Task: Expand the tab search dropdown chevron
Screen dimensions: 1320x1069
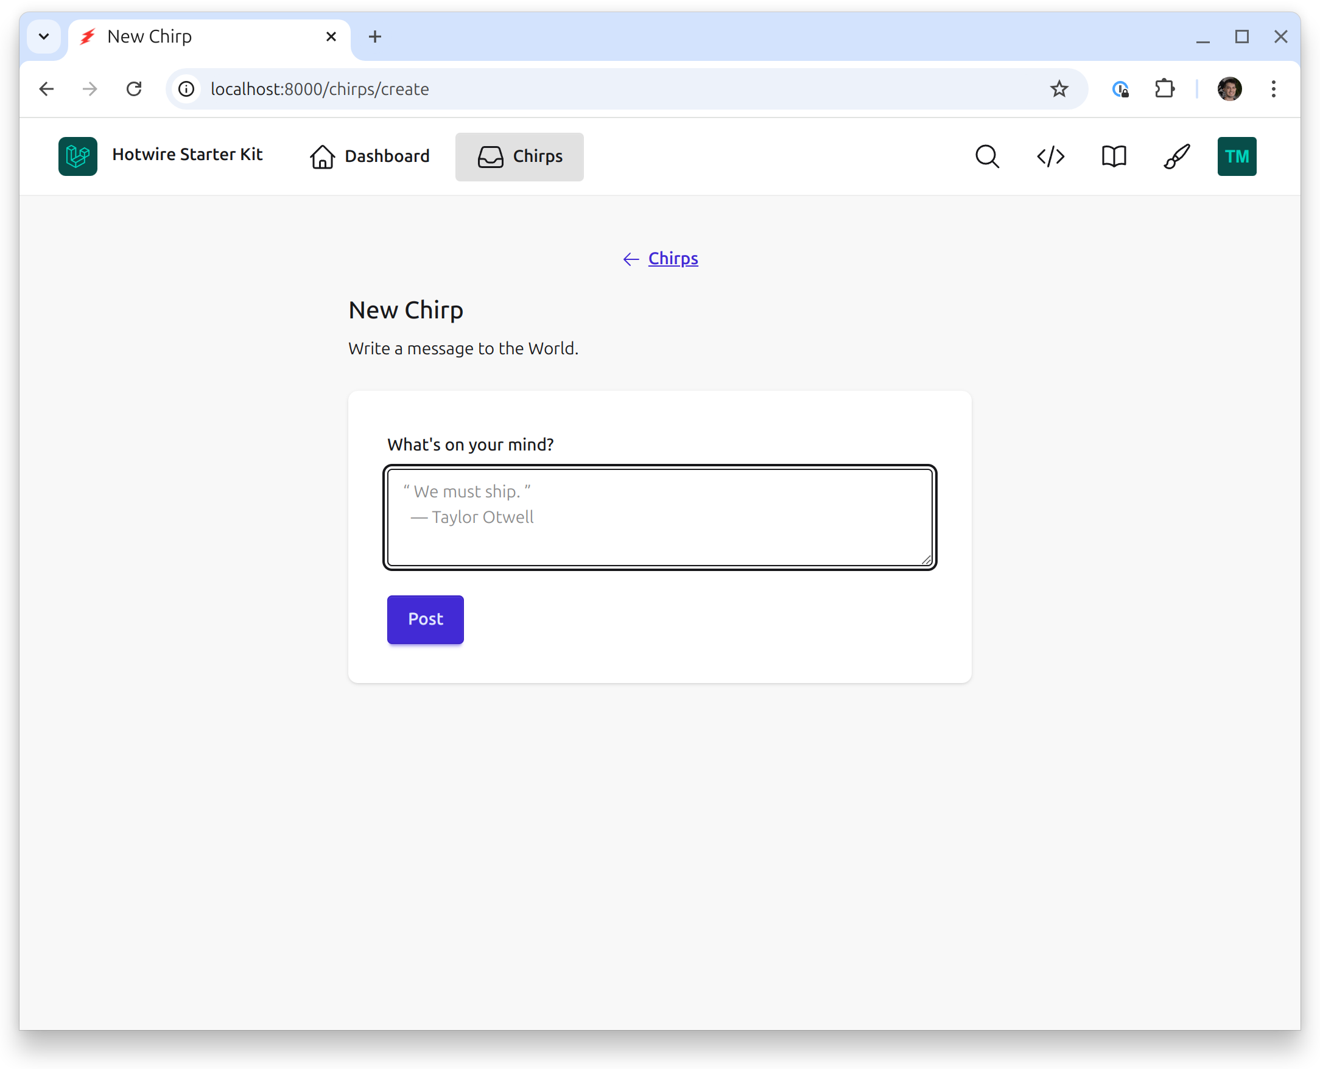Action: [x=44, y=37]
